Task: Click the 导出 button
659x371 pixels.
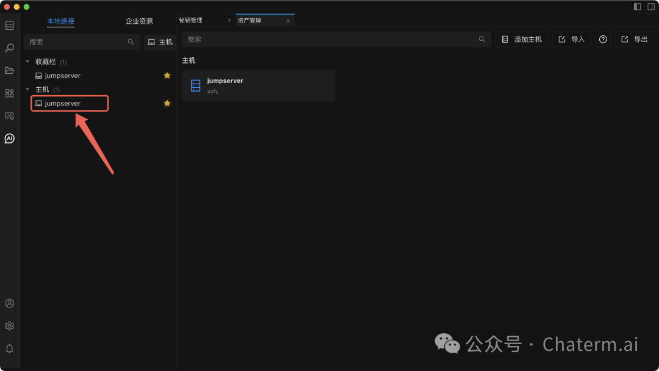Action: pyautogui.click(x=634, y=39)
